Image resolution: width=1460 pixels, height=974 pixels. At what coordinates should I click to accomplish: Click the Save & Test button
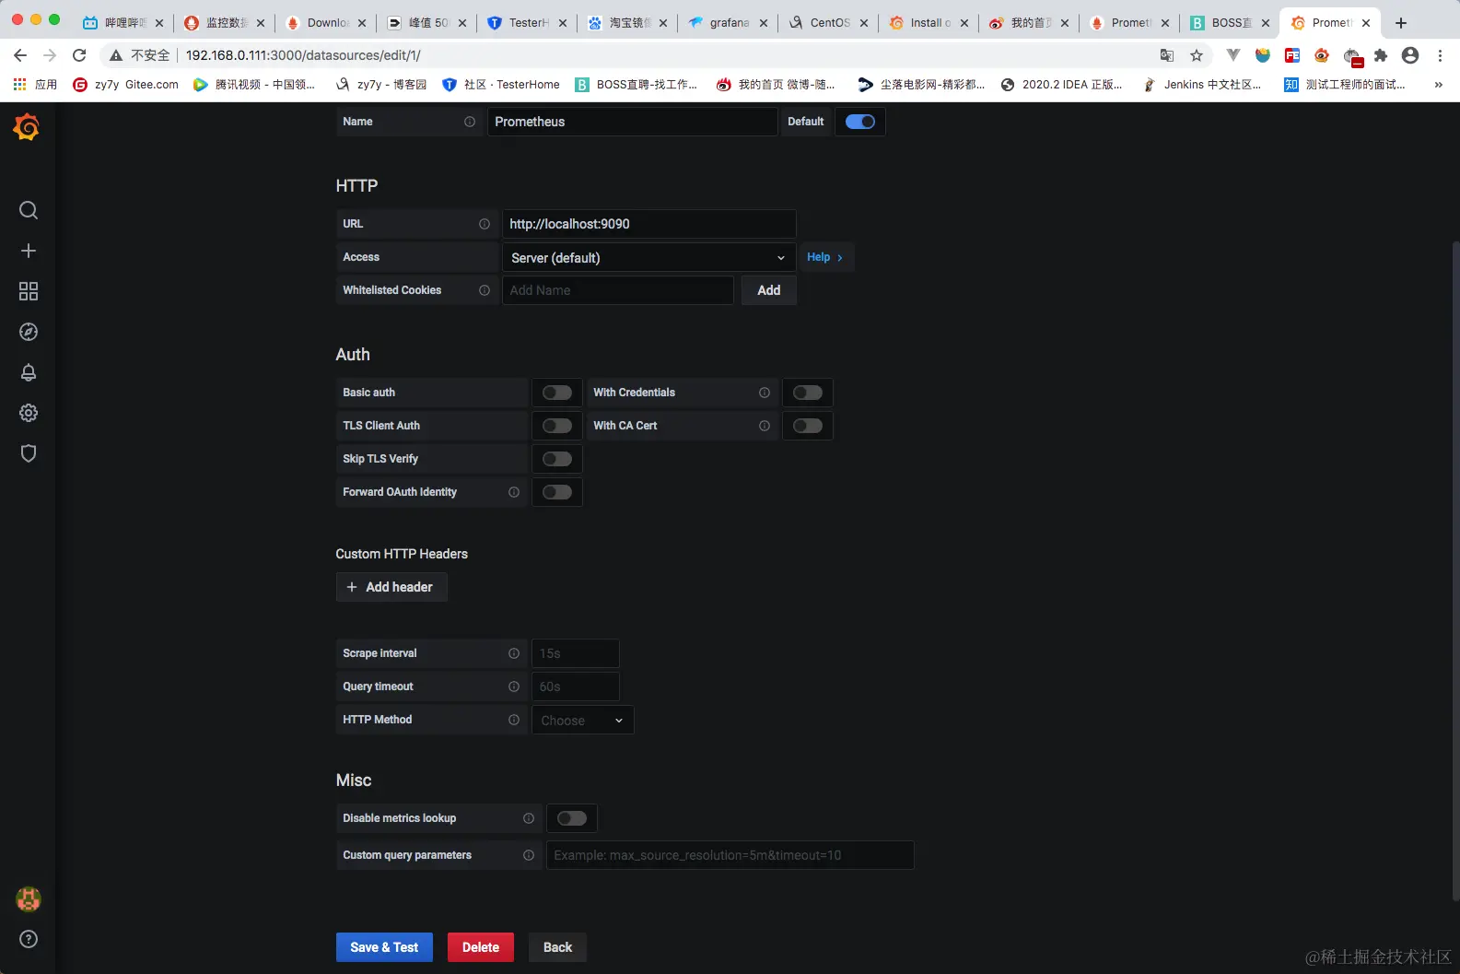coord(384,947)
